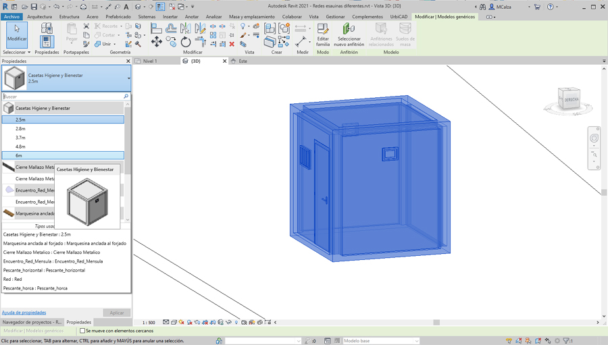Click the type search field Buscar
This screenshot has height=345, width=608.
click(63, 97)
